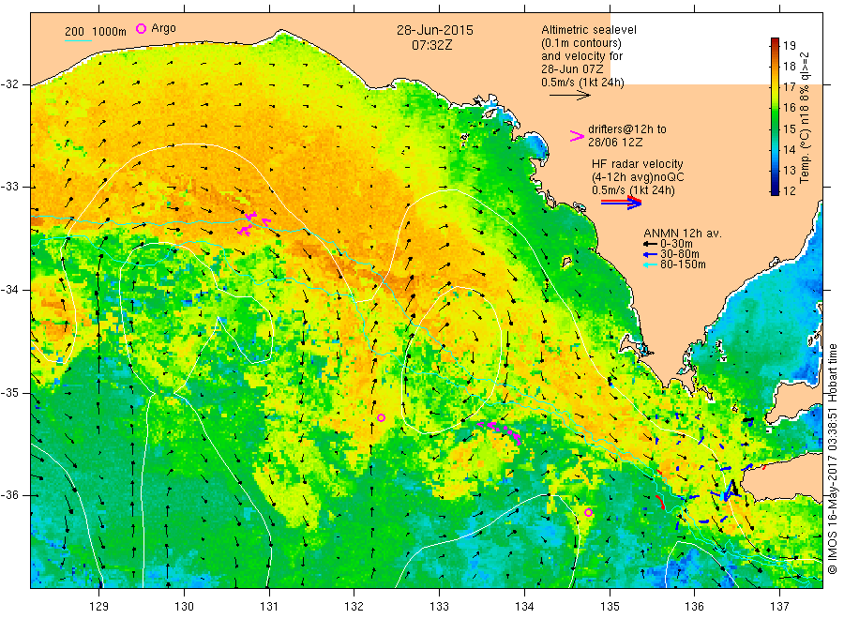Click the black 0-30m ANMN arrow

(650, 244)
